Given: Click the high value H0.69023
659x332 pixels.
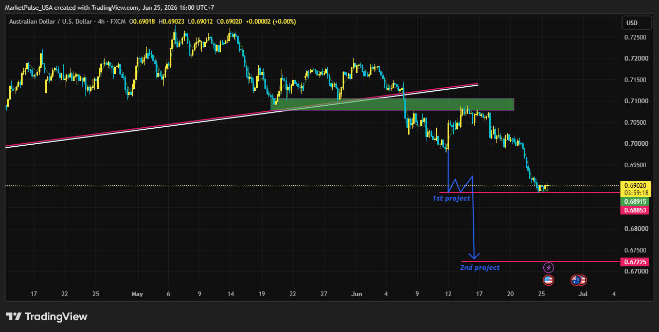Looking at the screenshot, I should (172, 22).
